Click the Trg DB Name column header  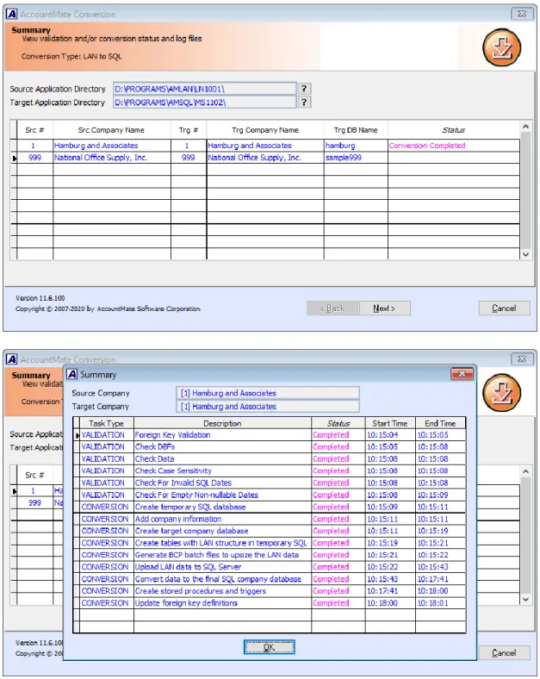point(356,130)
